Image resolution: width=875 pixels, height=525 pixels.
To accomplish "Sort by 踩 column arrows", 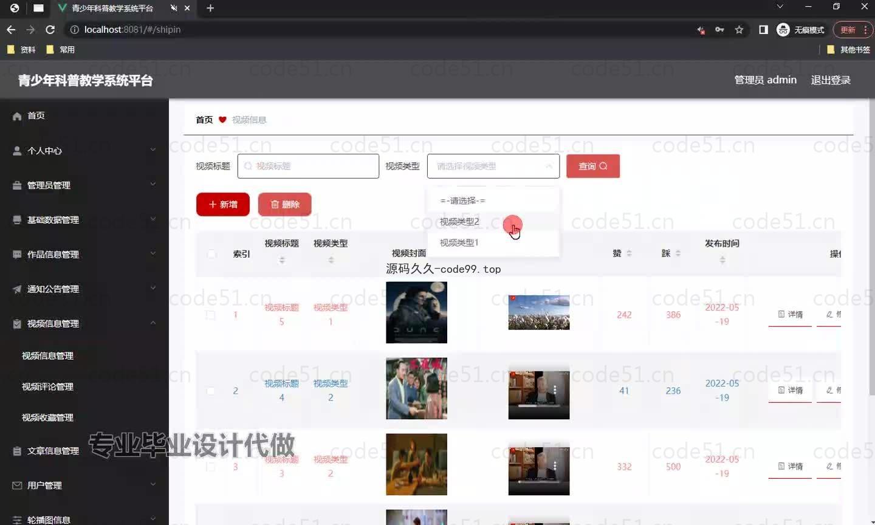I will point(678,253).
